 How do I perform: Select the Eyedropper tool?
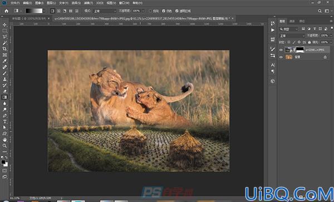[4, 61]
